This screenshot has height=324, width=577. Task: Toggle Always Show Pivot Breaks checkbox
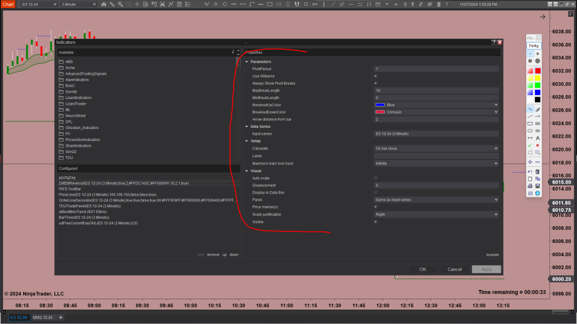point(376,83)
